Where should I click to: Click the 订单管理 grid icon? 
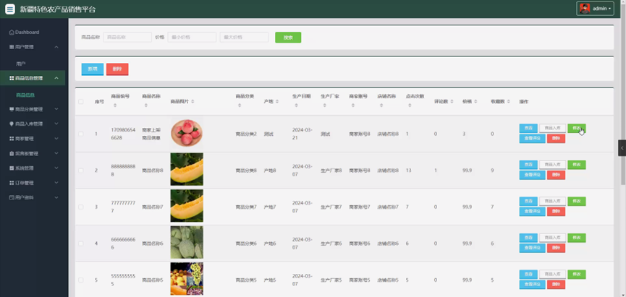(x=12, y=183)
